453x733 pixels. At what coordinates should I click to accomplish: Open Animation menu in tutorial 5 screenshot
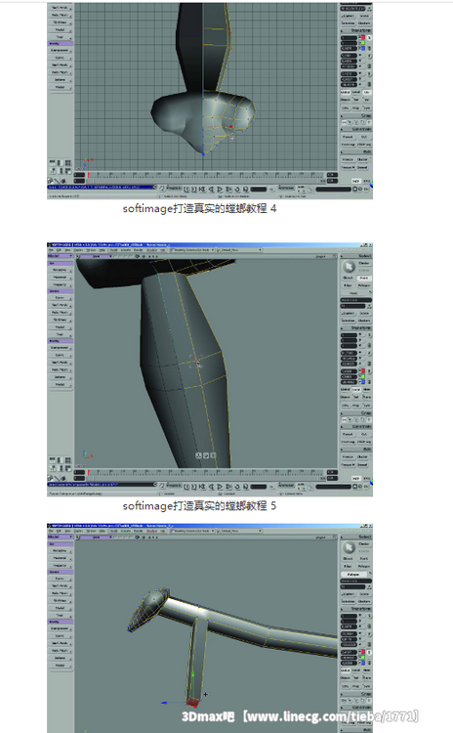pos(286,485)
